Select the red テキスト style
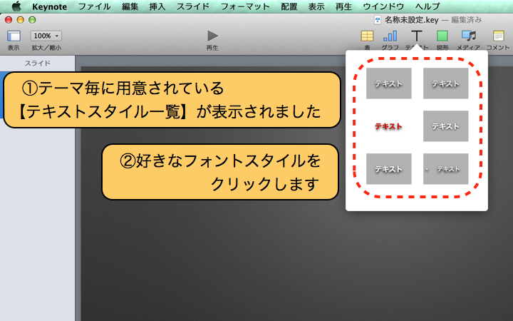This screenshot has width=513, height=321. (389, 126)
